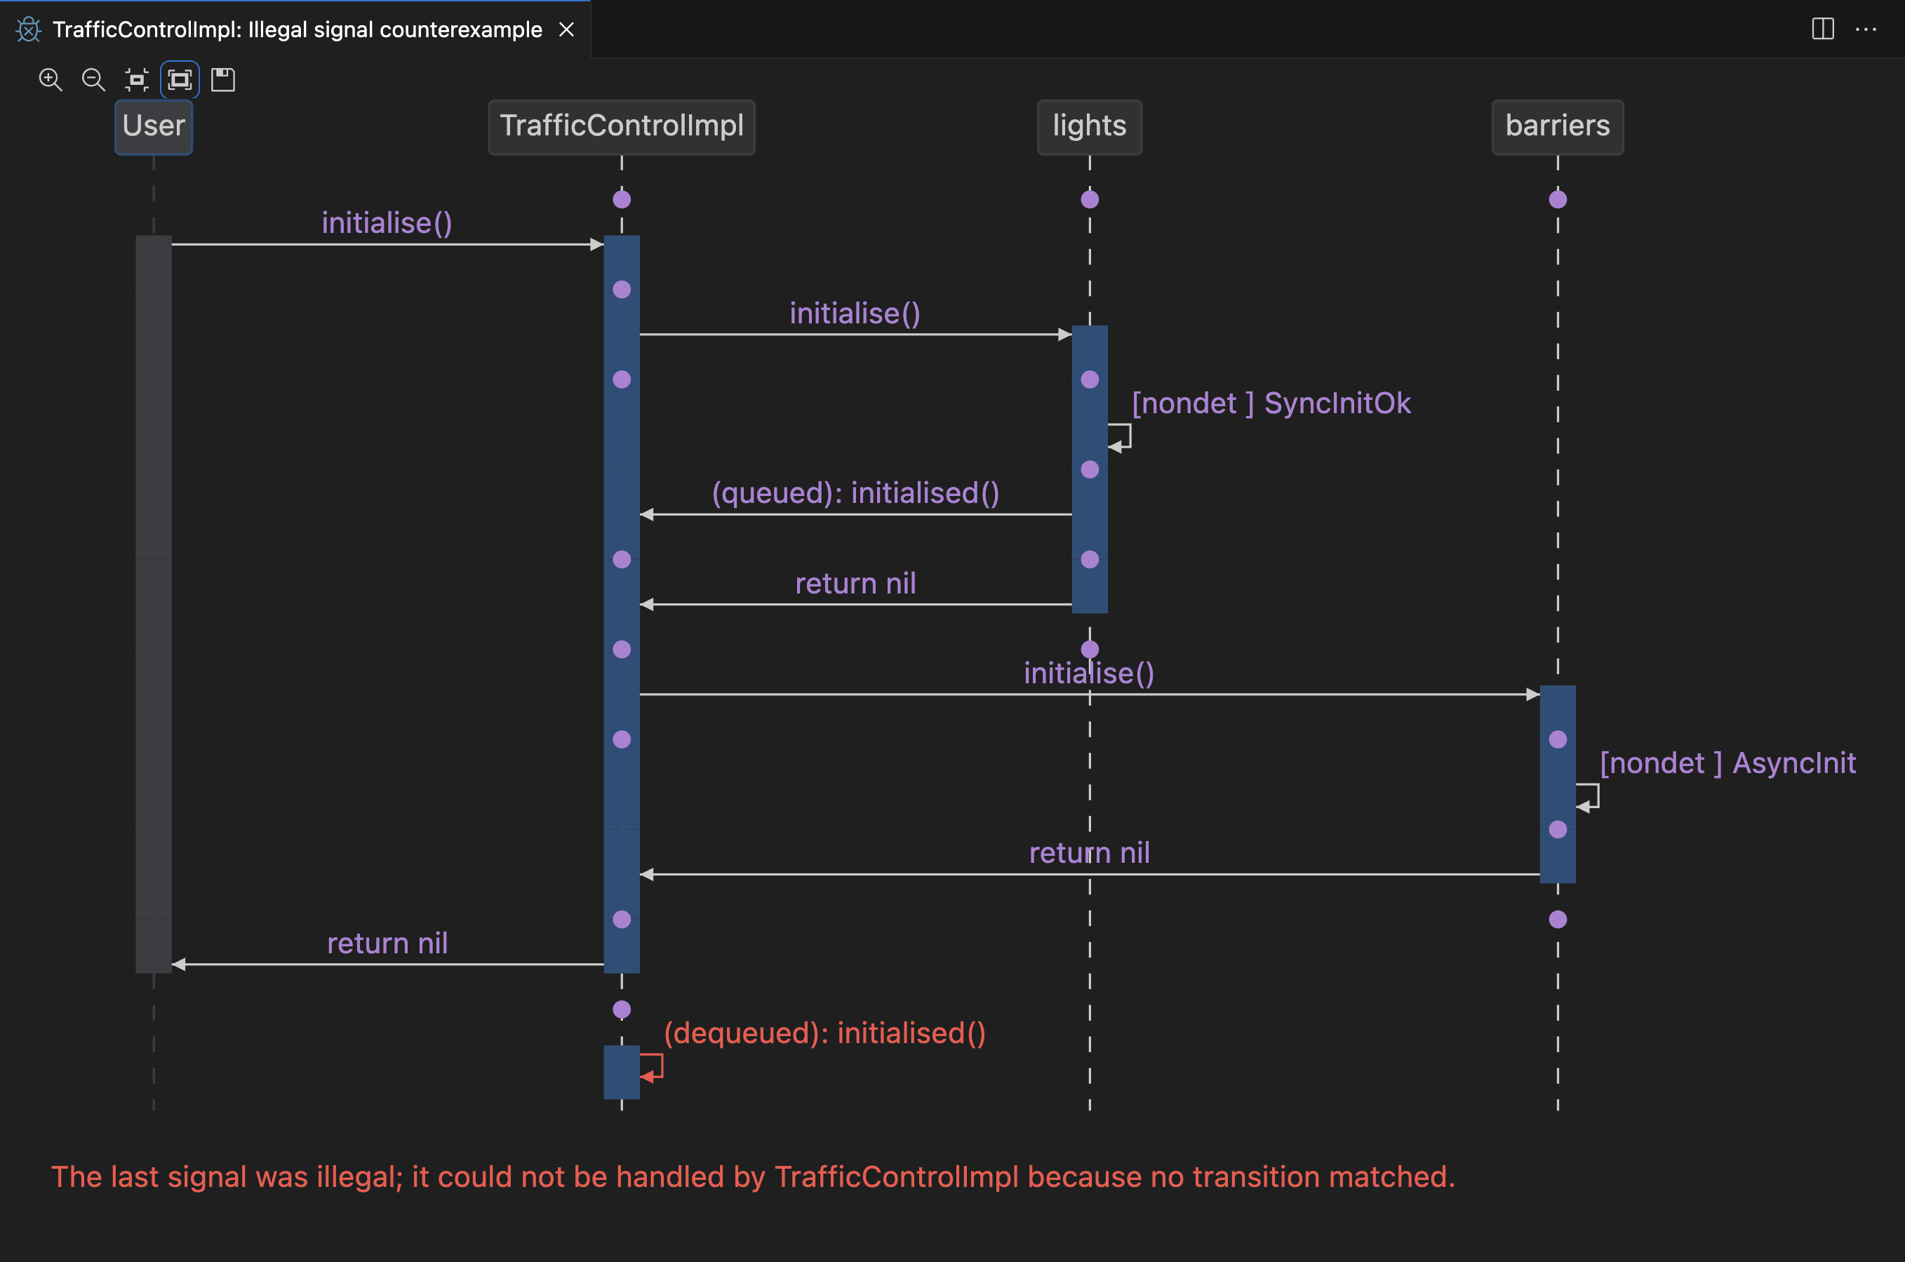Image resolution: width=1905 pixels, height=1262 pixels.
Task: Click return nil from barriers
Action: pyautogui.click(x=1089, y=853)
